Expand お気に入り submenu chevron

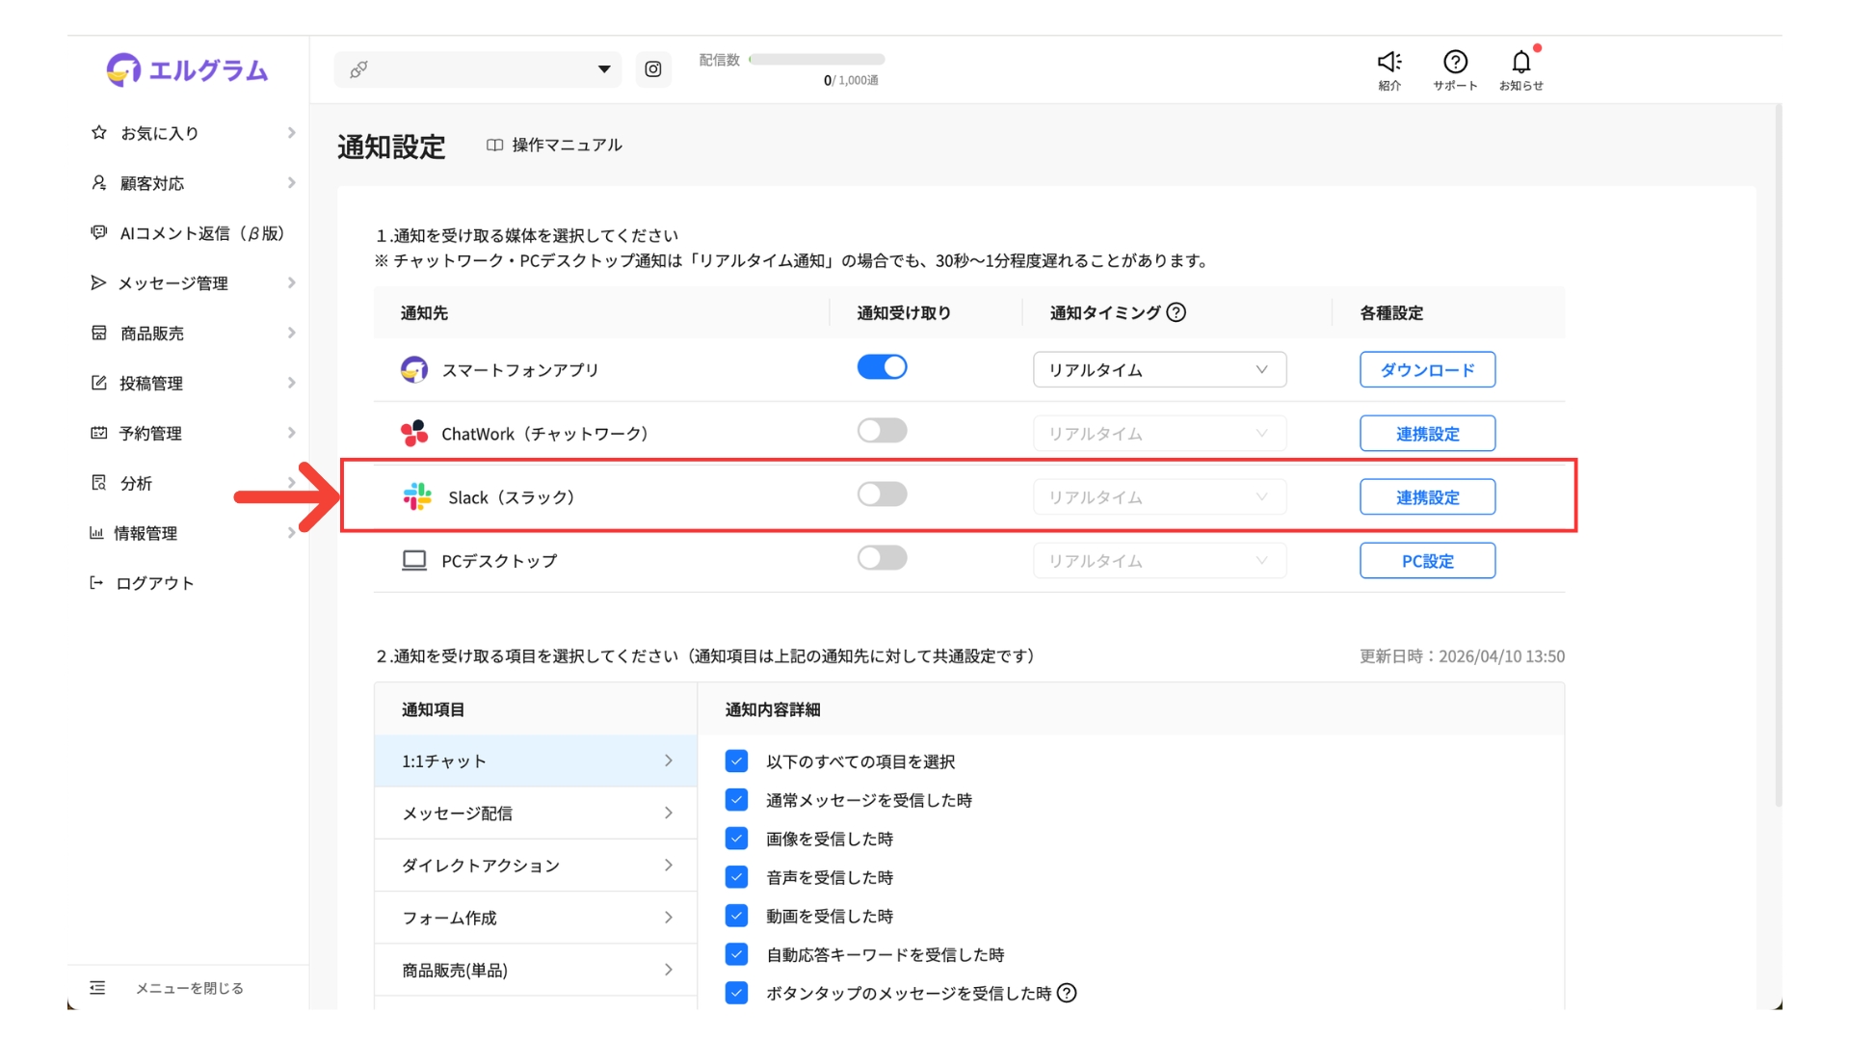291,132
